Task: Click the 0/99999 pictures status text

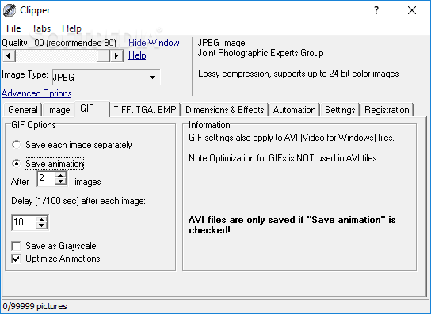Action: pyautogui.click(x=35, y=306)
